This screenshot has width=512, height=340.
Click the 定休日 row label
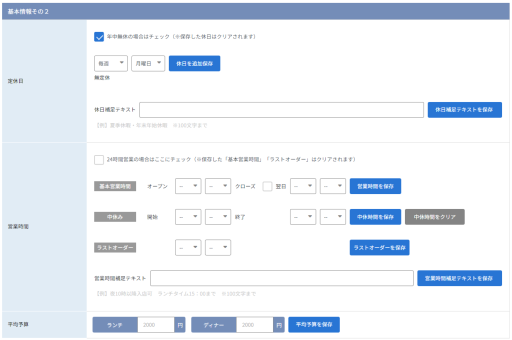(15, 81)
